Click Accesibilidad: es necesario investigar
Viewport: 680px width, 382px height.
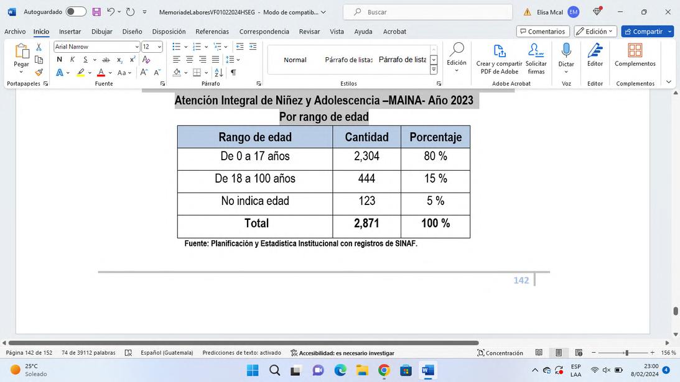point(342,353)
